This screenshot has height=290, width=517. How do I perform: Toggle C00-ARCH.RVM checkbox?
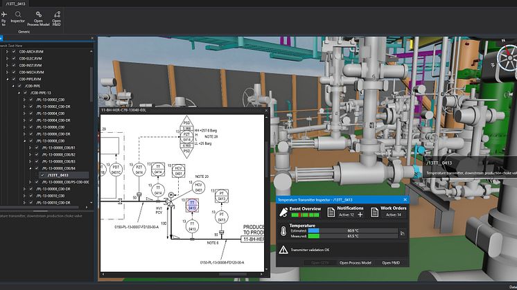tap(14, 52)
